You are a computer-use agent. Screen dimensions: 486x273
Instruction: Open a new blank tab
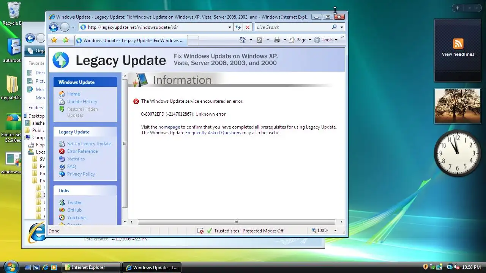[x=193, y=41]
